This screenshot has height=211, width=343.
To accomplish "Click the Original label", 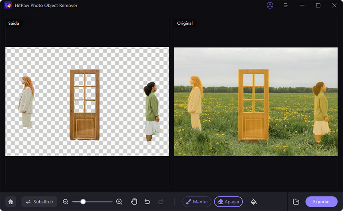I will coord(185,23).
